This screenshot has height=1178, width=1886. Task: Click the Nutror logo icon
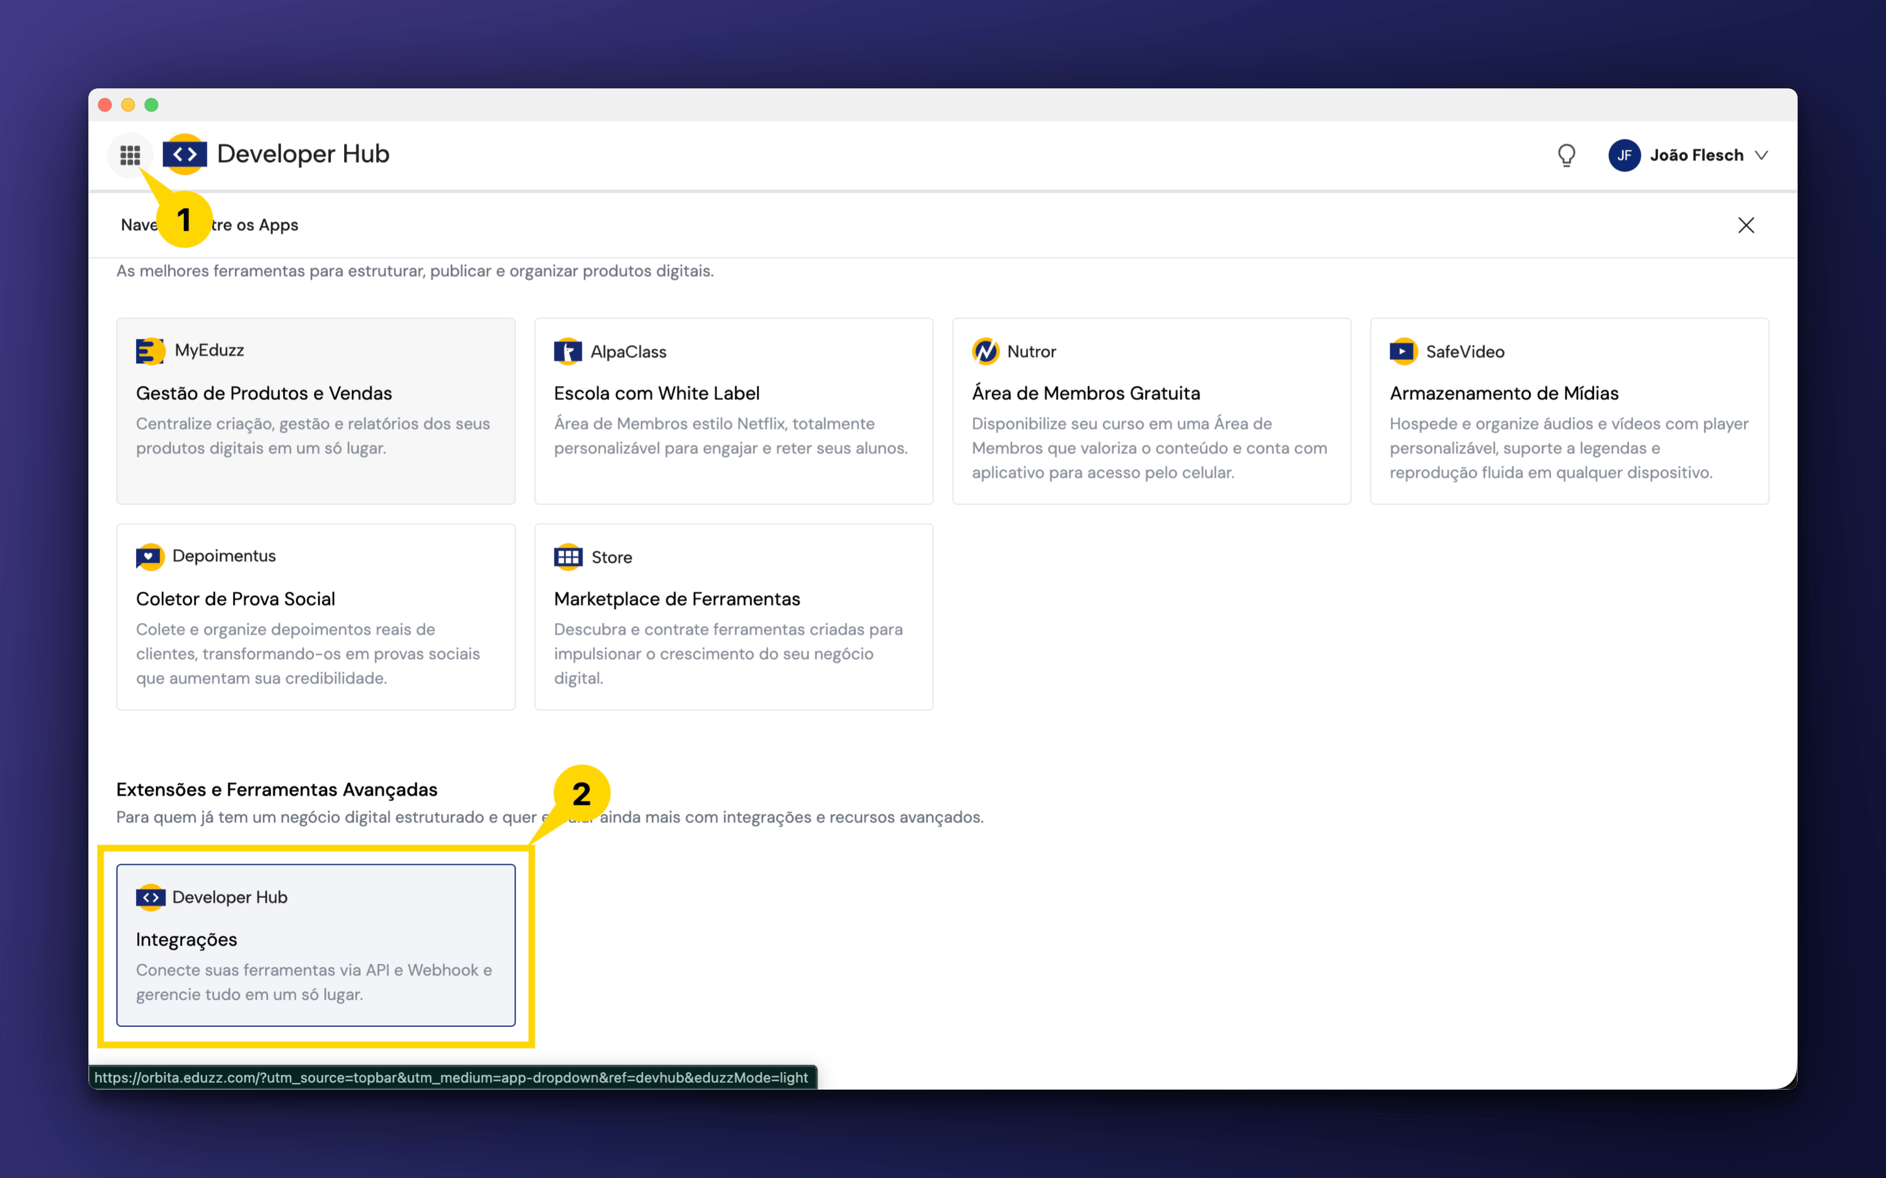pyautogui.click(x=986, y=352)
